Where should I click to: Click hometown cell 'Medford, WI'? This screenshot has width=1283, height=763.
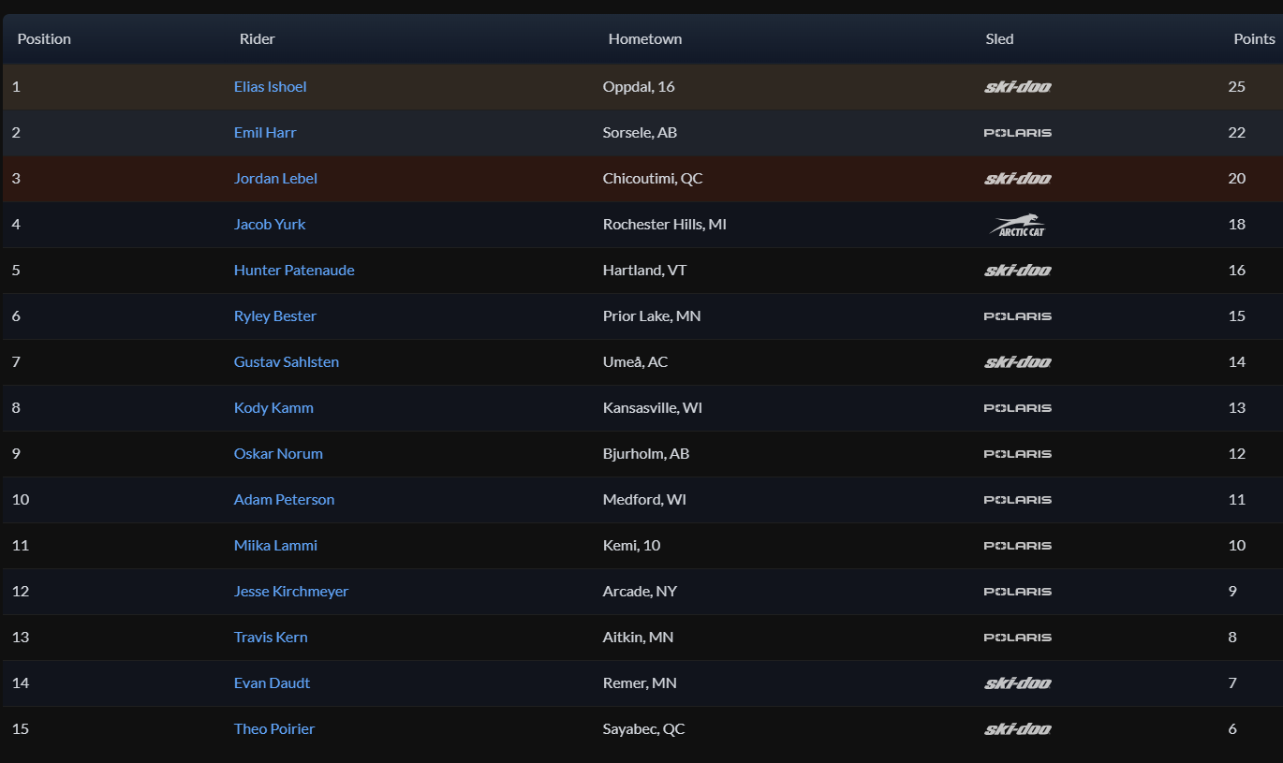pyautogui.click(x=644, y=499)
